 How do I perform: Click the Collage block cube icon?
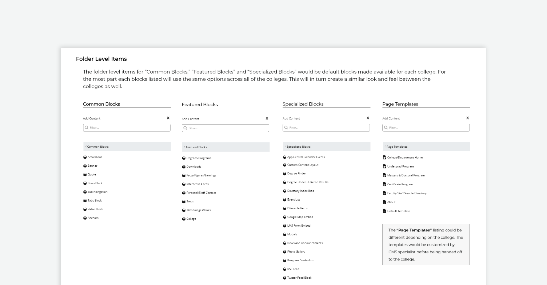pos(184,219)
